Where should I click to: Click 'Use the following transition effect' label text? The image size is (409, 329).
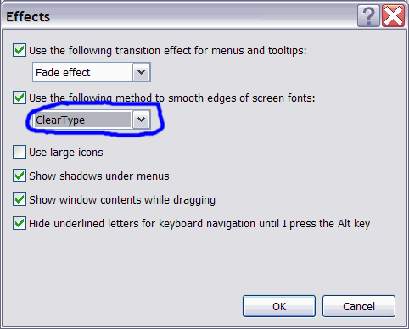pos(168,51)
